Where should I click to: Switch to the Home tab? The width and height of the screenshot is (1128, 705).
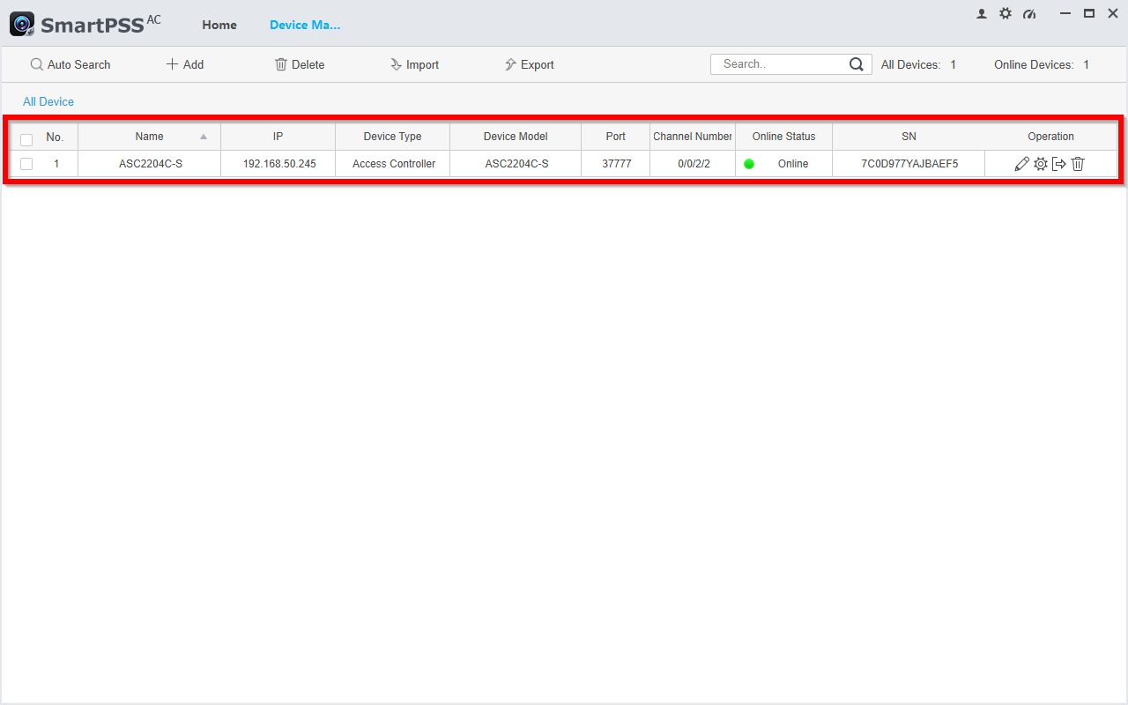[x=219, y=25]
